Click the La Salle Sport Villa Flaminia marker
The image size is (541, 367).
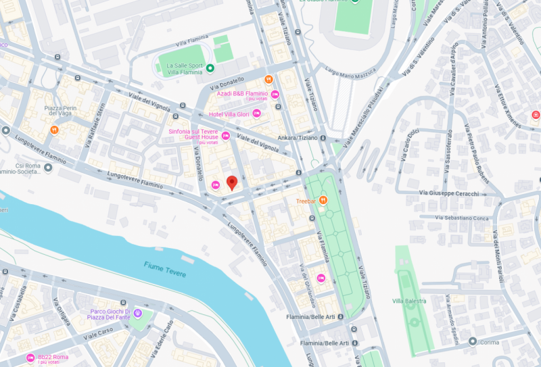tap(210, 68)
